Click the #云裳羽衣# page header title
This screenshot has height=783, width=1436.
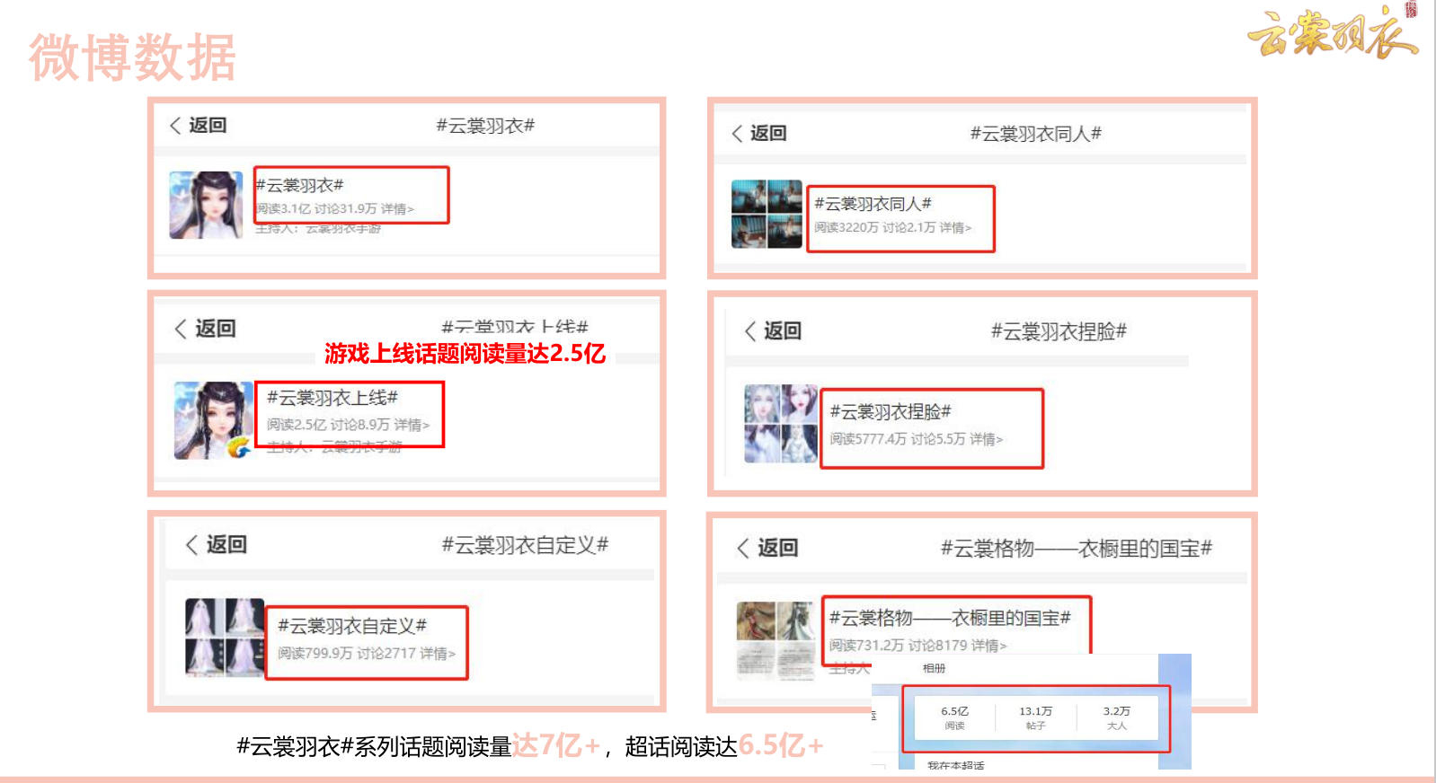point(485,126)
